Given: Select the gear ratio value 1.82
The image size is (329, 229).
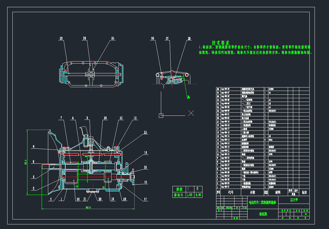Looking at the screenshot, I should [x=189, y=195].
